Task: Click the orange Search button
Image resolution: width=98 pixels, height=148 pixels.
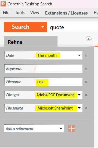Action: pyautogui.click(x=21, y=27)
